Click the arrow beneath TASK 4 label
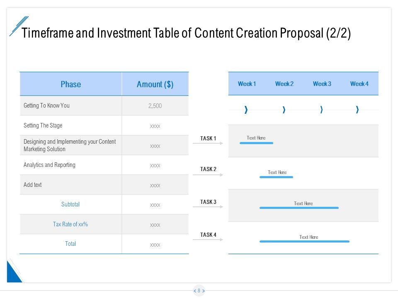398x299 pixels. [208, 240]
